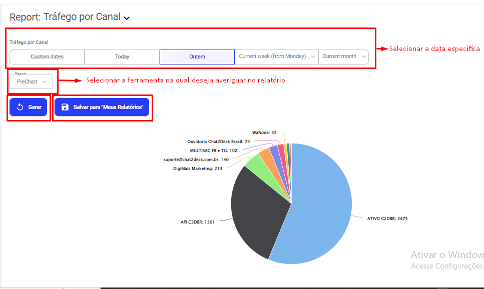This screenshot has height=289, width=484.
Task: Click Salvar para "Meus Relatórios" text
Action: 108,107
